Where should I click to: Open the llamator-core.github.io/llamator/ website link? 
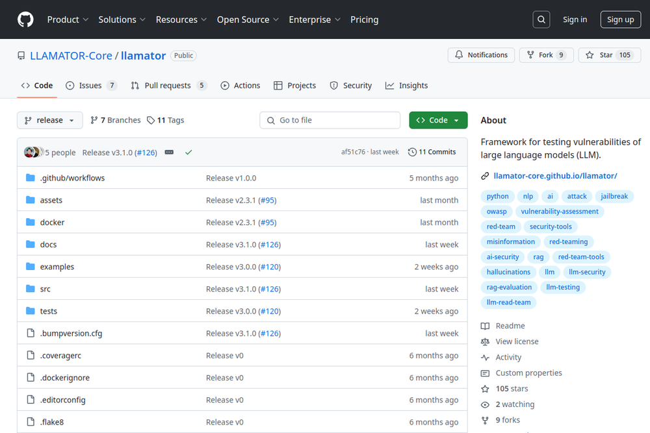pos(555,176)
